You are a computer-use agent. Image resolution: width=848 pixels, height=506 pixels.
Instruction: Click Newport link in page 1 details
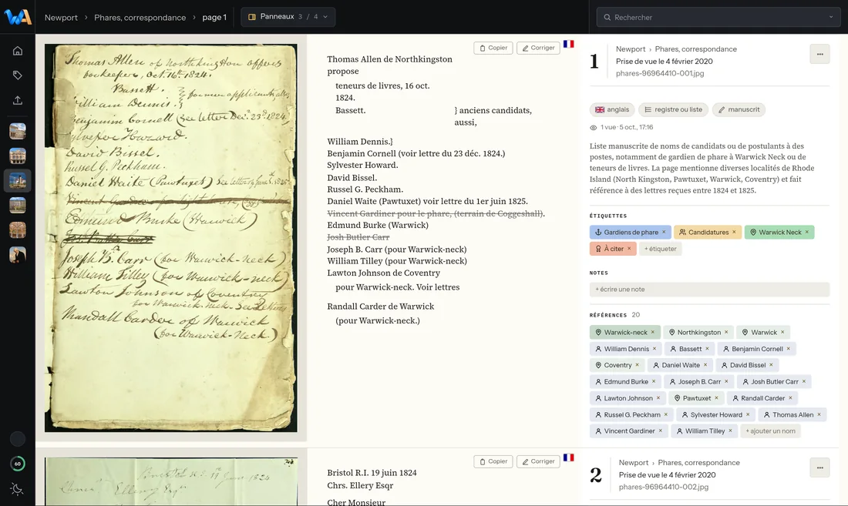(631, 49)
